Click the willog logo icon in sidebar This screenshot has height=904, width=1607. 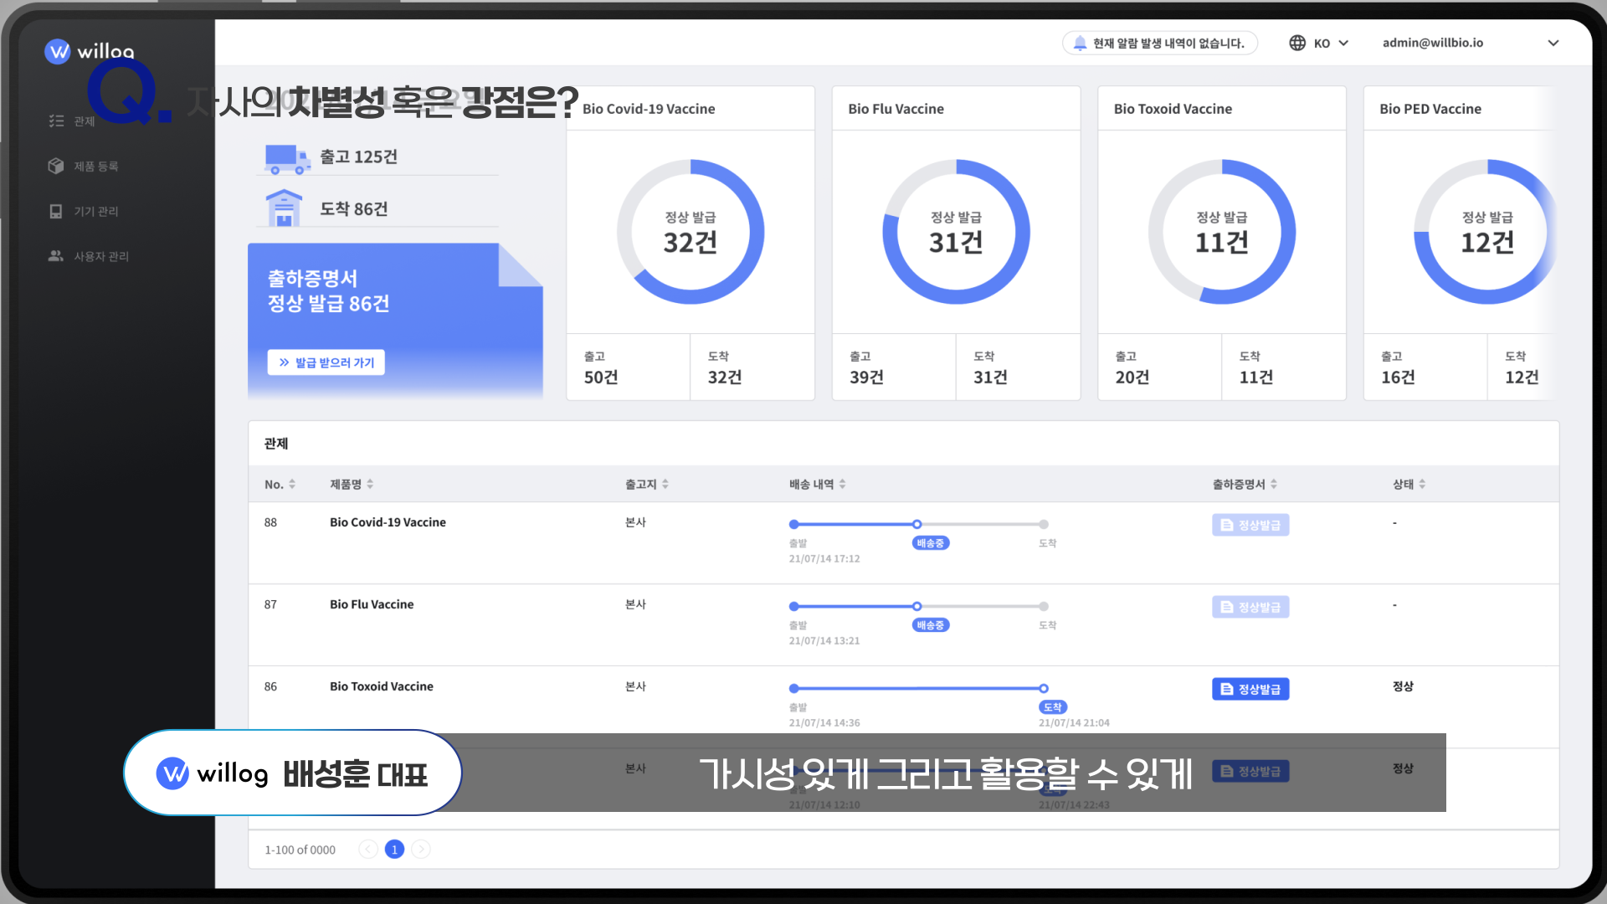click(57, 52)
